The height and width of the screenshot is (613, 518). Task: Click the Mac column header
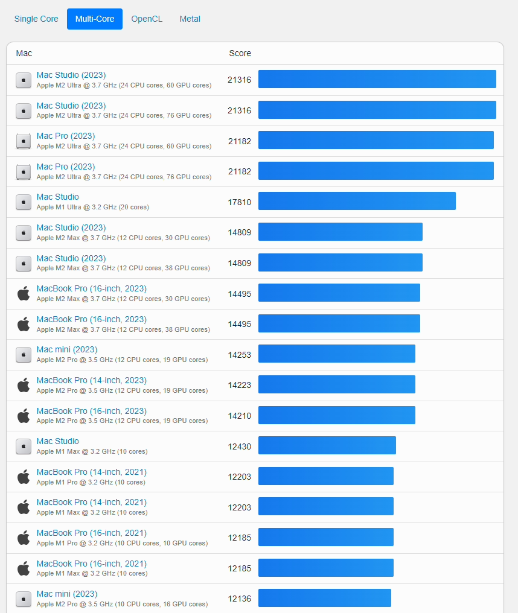pos(24,53)
